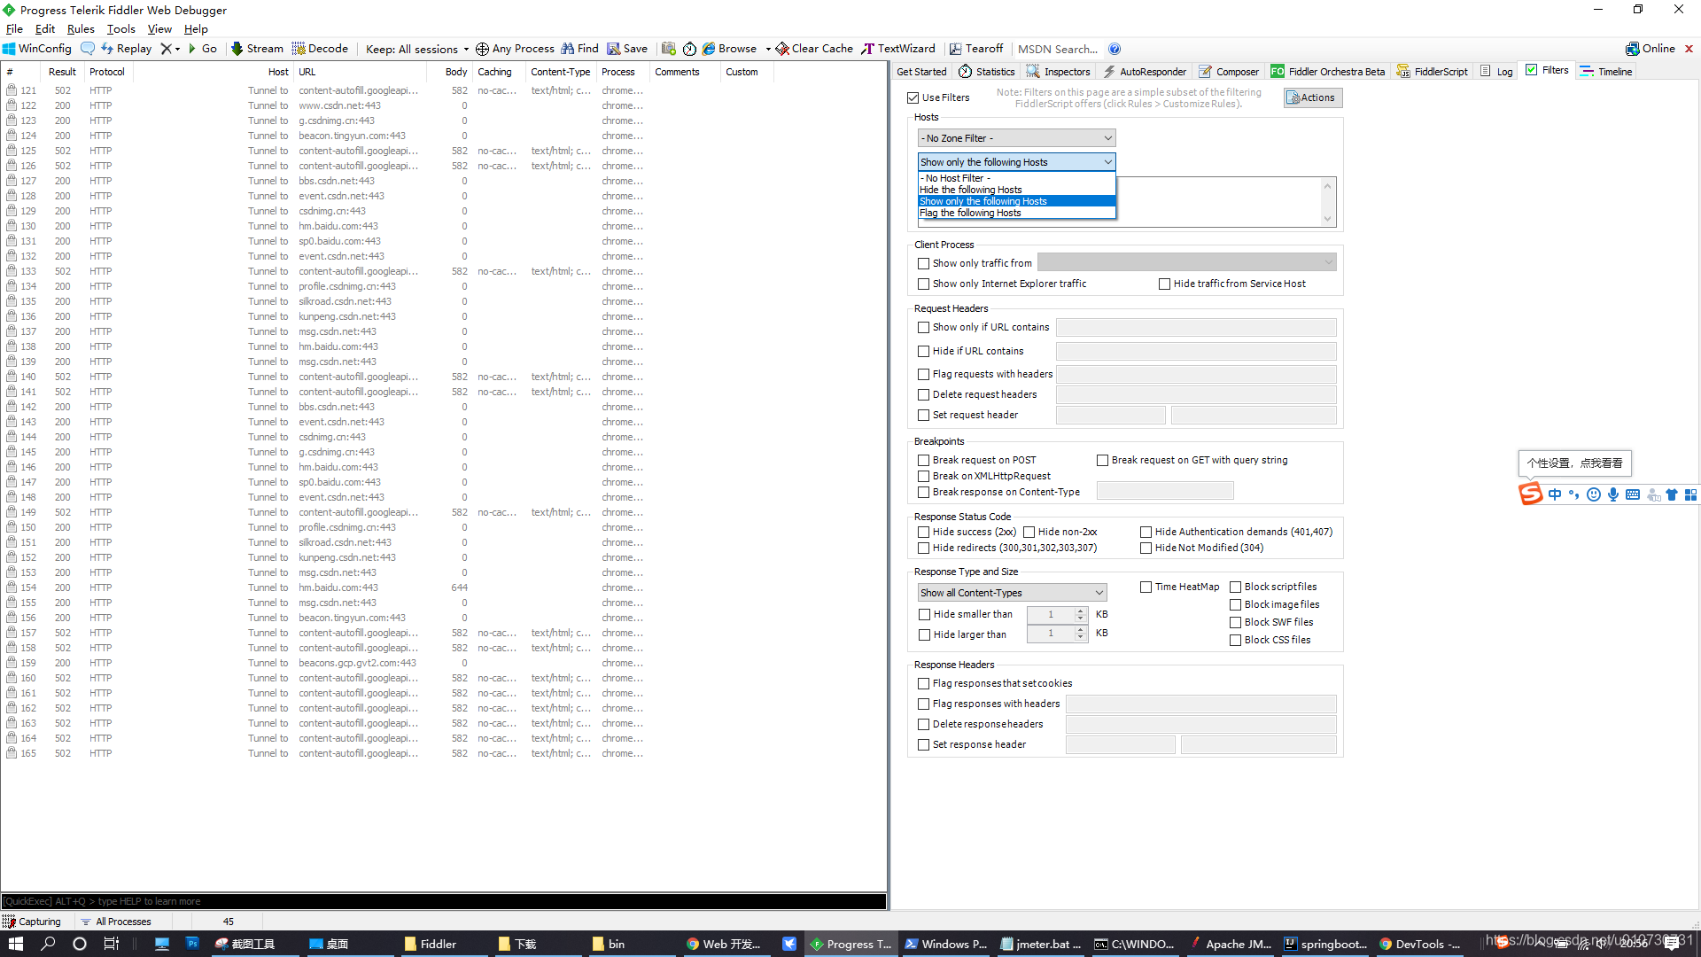
Task: Click the Actions button
Action: tap(1312, 97)
